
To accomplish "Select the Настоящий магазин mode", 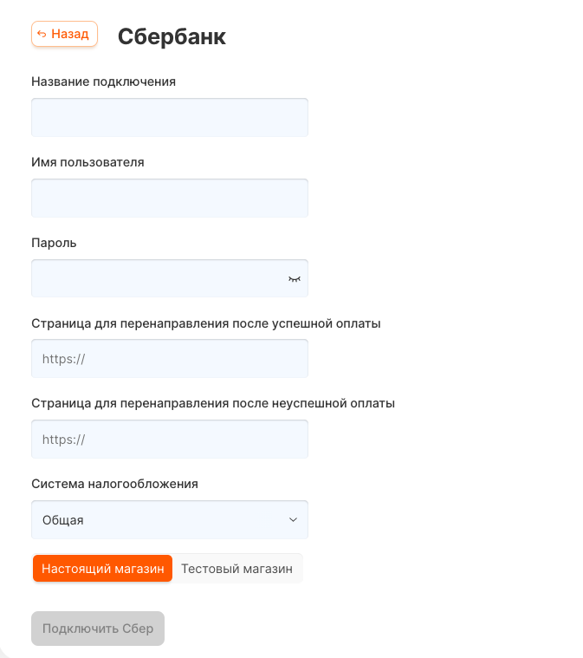I will [103, 569].
